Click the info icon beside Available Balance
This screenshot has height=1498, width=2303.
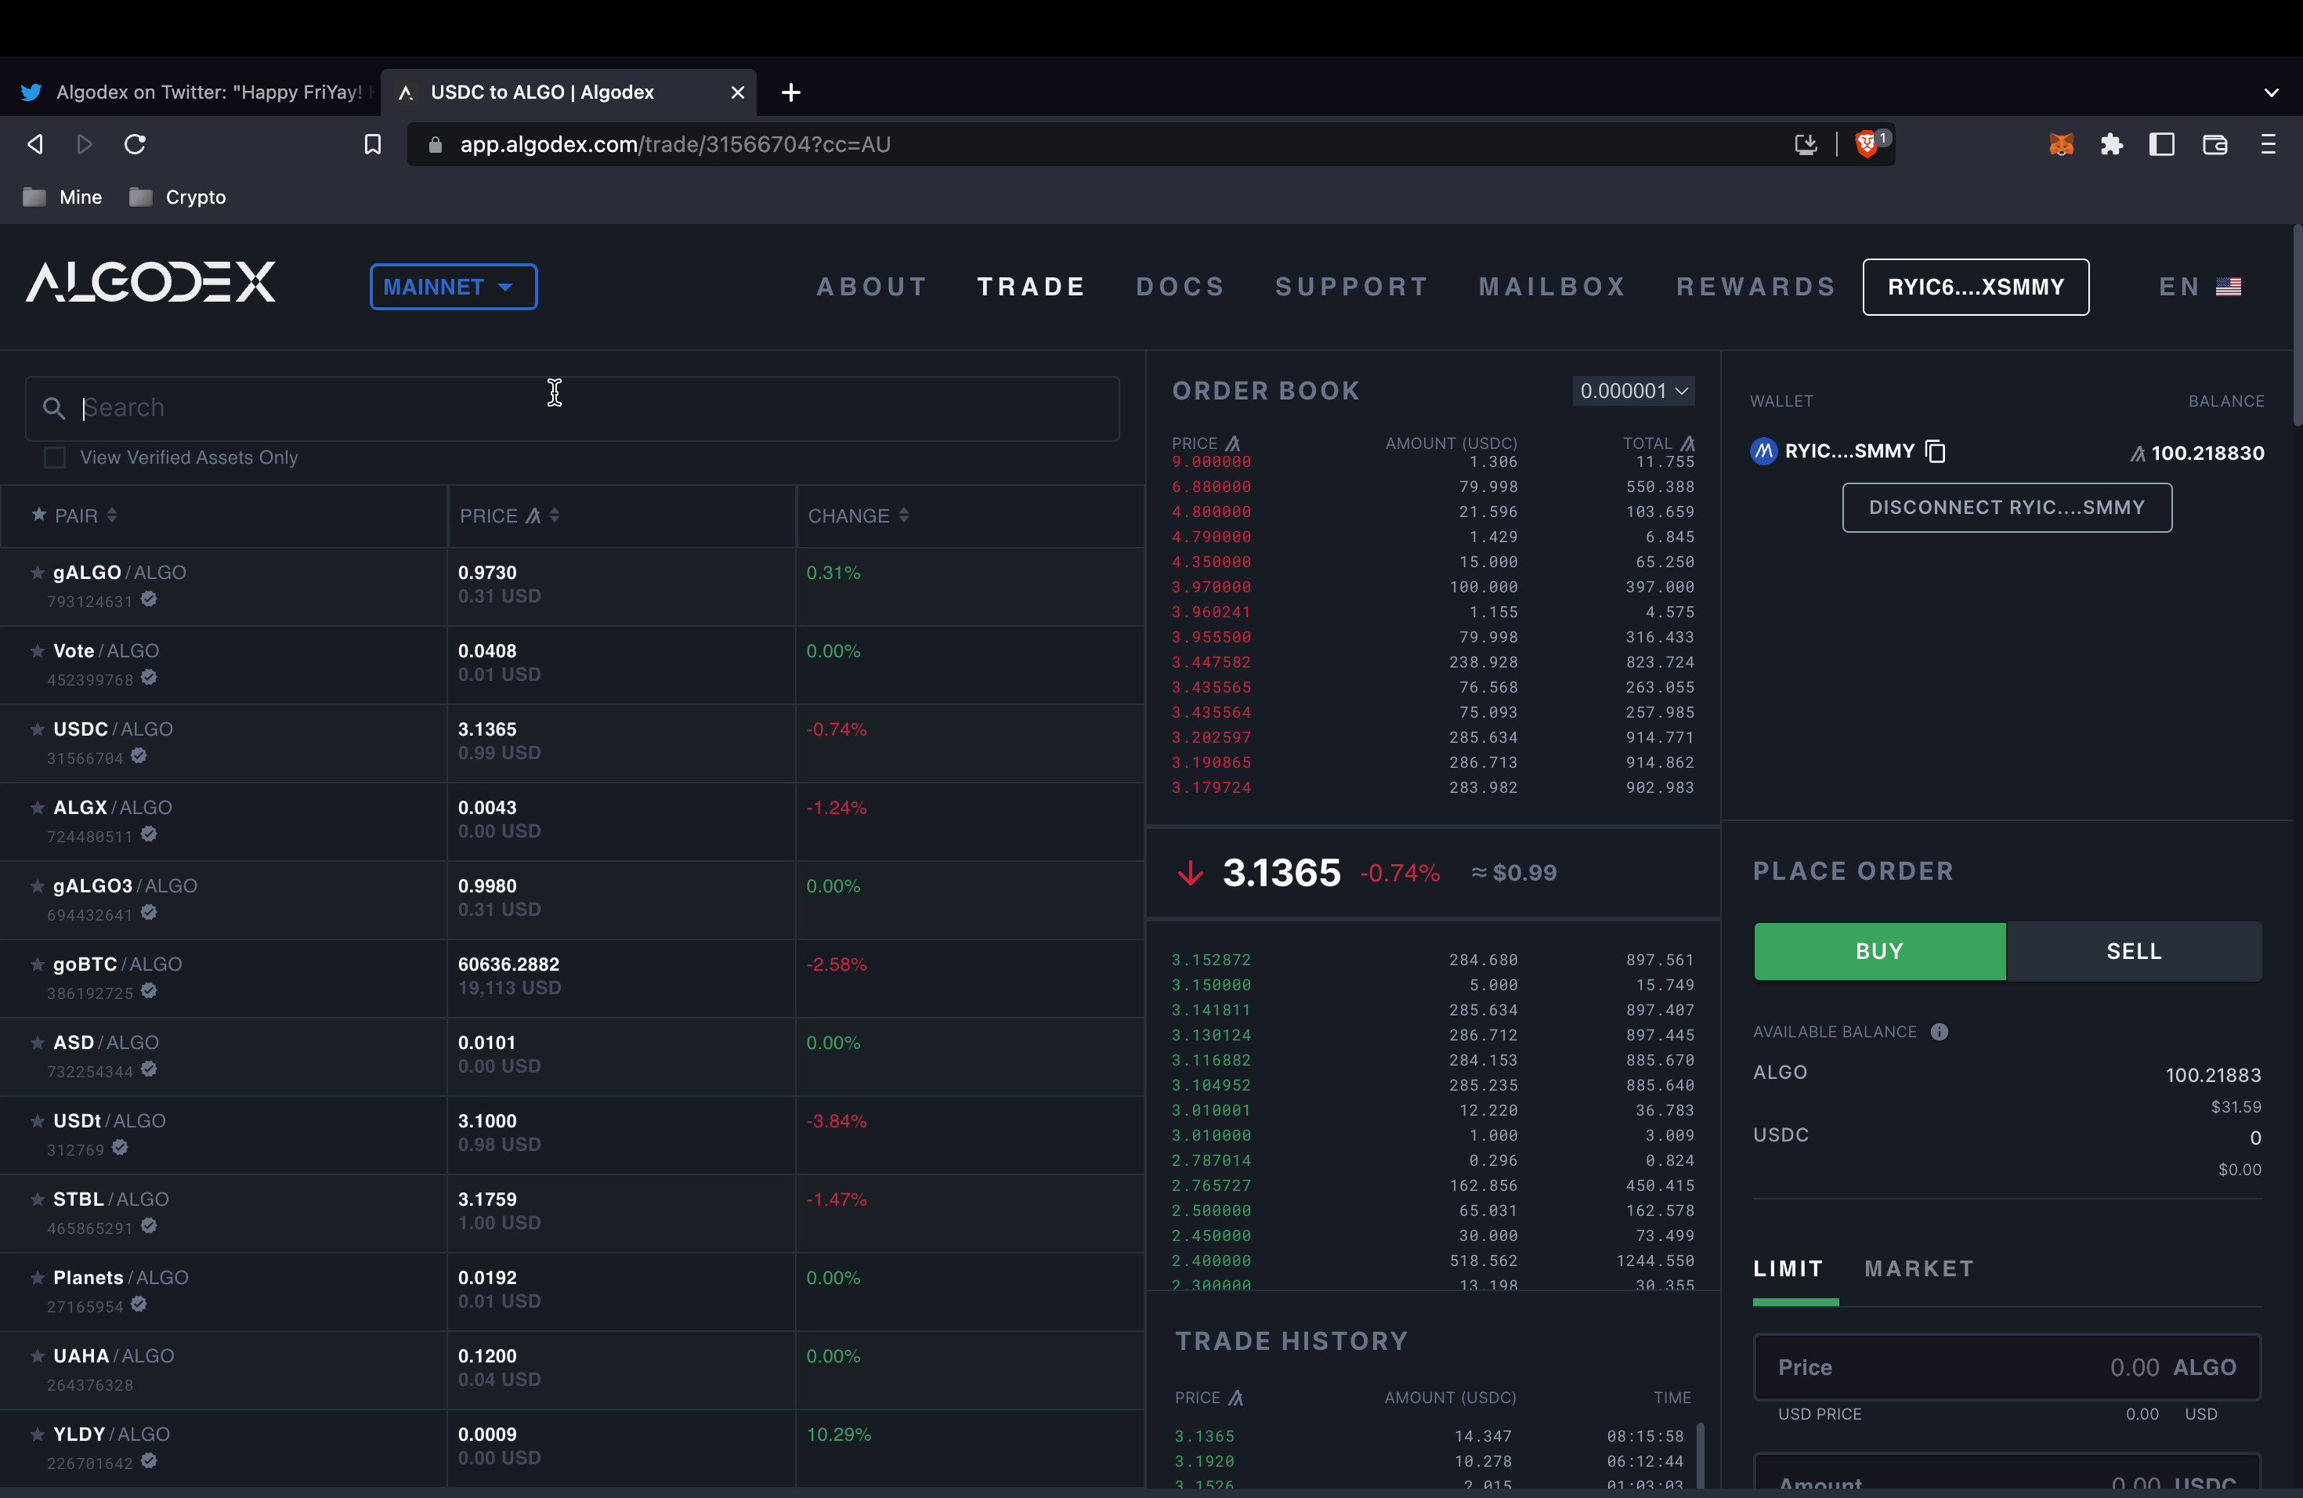1940,1032
